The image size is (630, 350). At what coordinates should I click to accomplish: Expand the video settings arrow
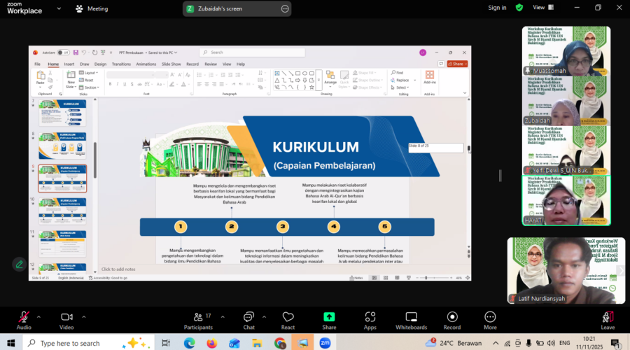83,316
